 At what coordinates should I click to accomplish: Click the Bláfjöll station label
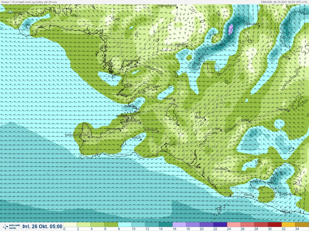click(x=136, y=138)
